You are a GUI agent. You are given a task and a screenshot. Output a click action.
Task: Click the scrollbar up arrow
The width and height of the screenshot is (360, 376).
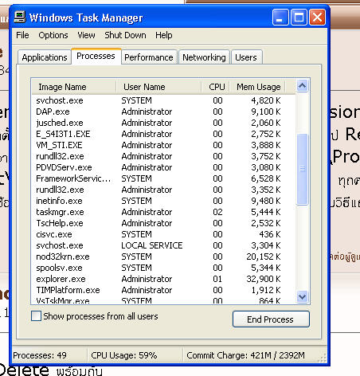pos(302,86)
